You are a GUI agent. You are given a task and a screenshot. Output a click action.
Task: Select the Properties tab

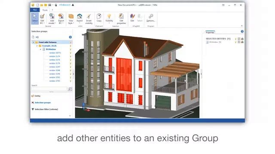coord(210,33)
